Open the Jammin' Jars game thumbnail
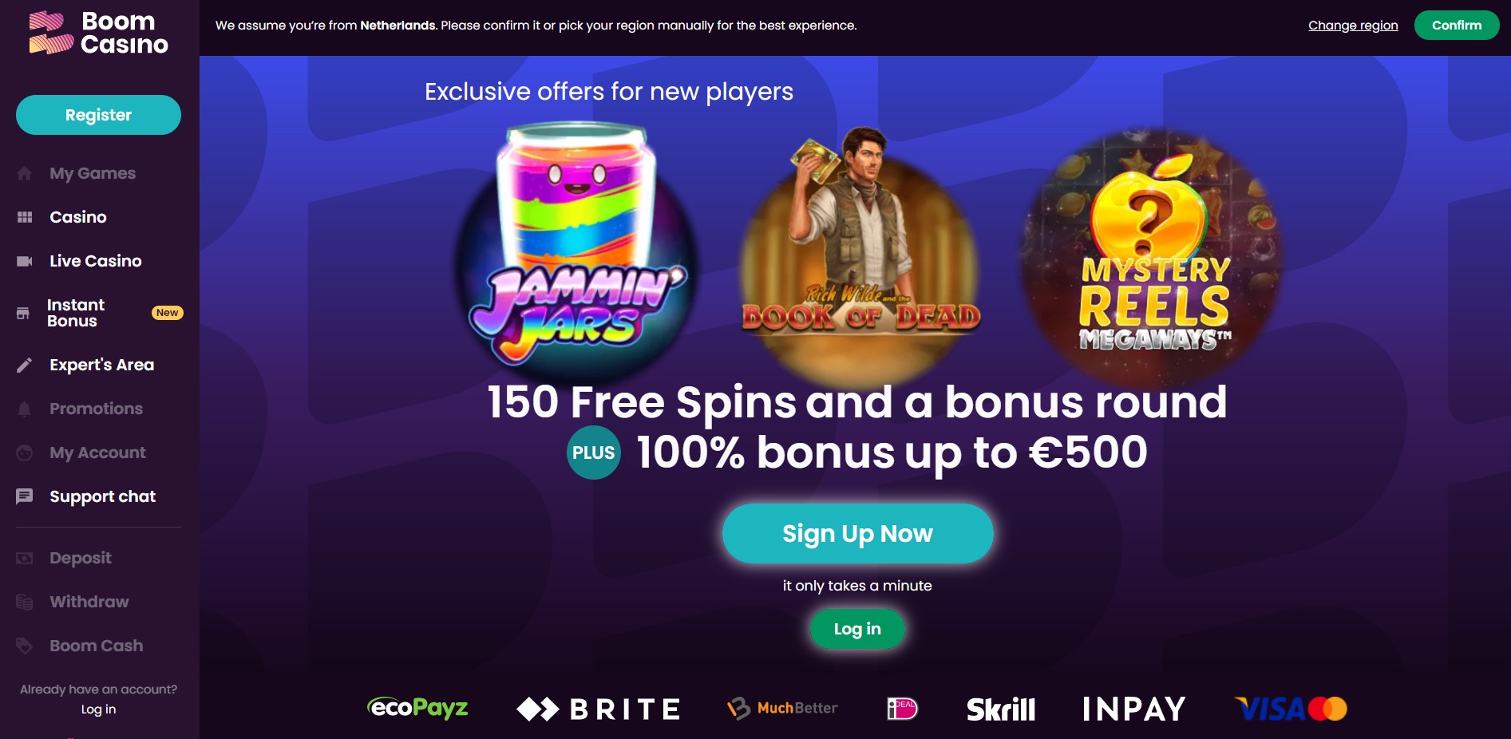Viewport: 1511px width, 739px height. pos(576,247)
